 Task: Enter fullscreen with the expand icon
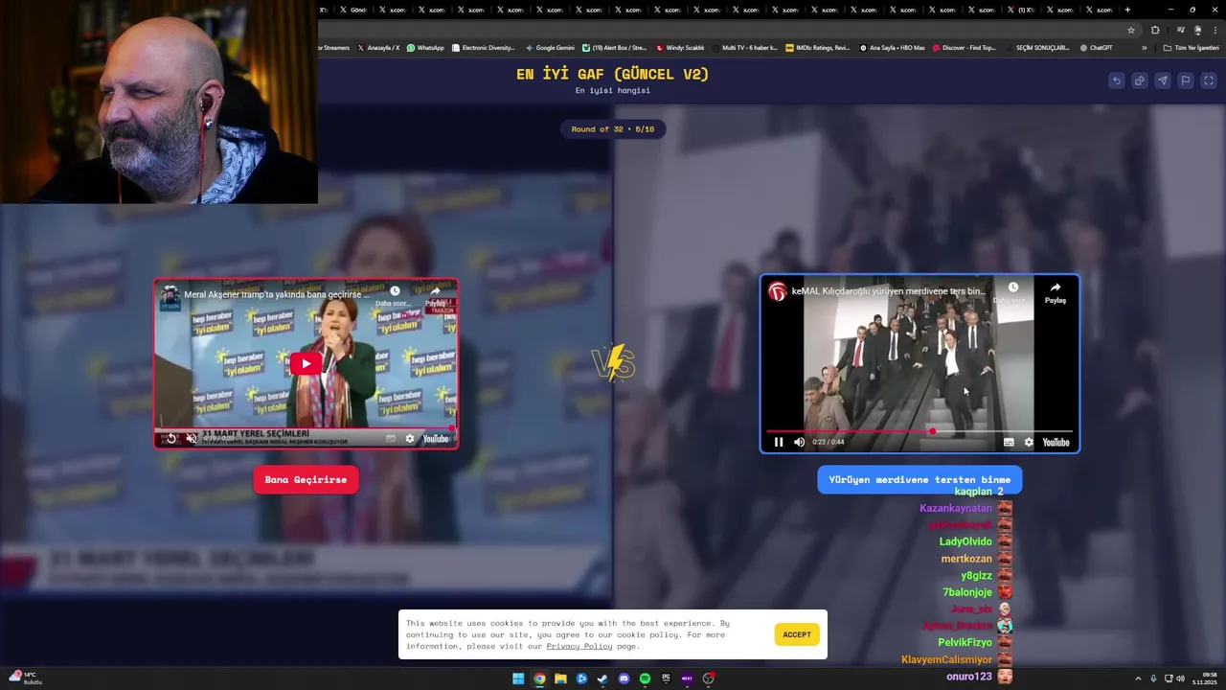(x=1209, y=80)
